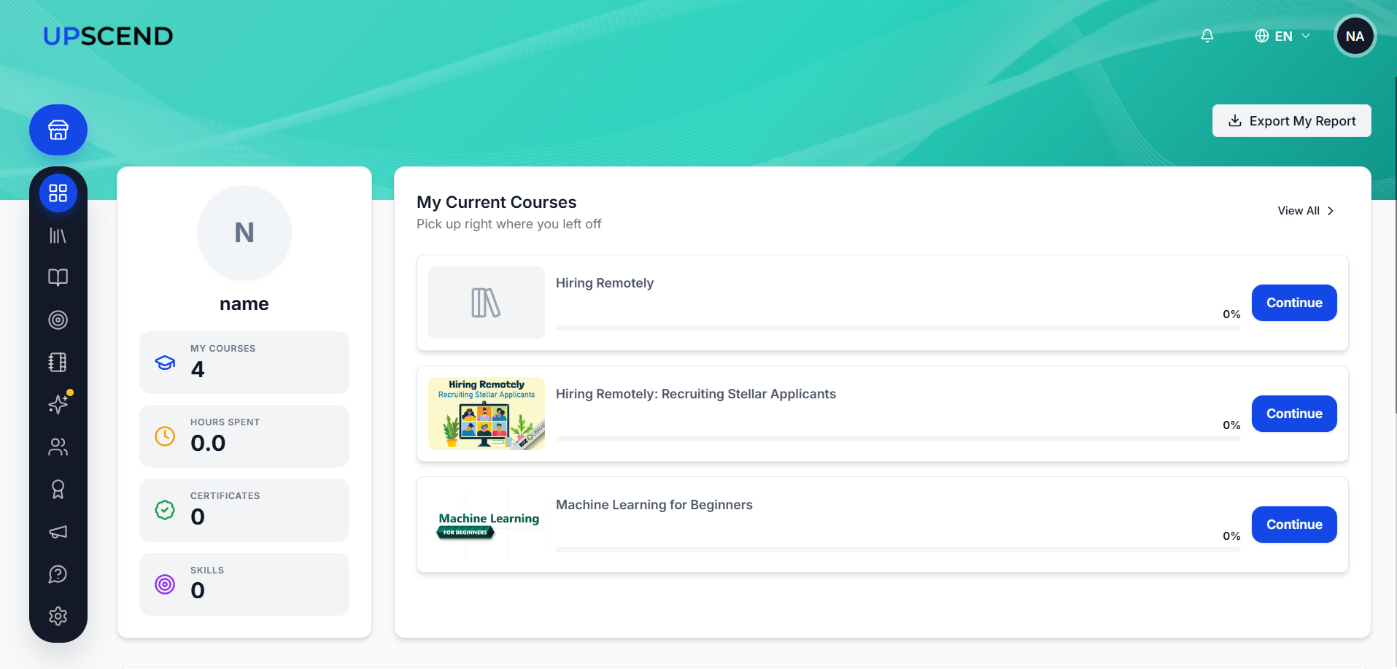
Task: Click the 'My Current Courses' heading
Action: point(497,202)
